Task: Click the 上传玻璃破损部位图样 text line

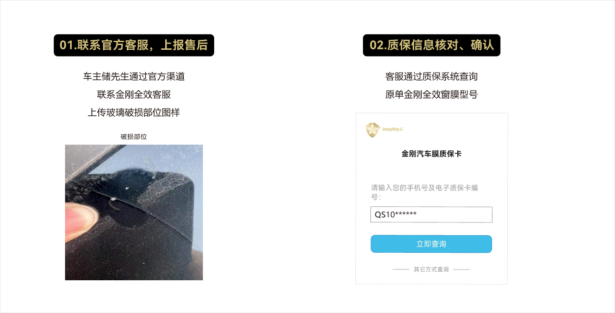Action: [x=134, y=112]
